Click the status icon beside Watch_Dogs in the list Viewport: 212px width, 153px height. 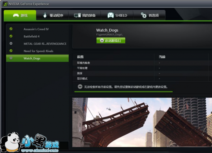(x=11, y=58)
